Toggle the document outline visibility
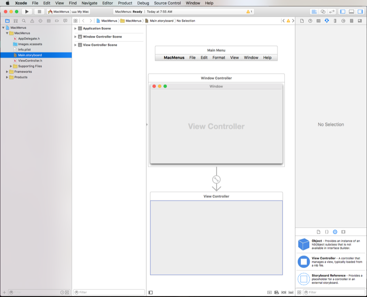This screenshot has width=367, height=297. point(150,292)
